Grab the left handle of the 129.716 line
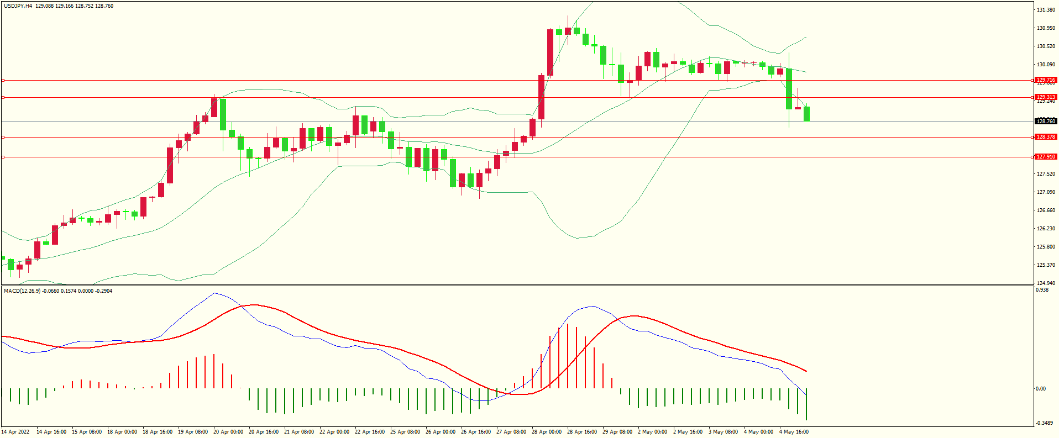The width and height of the screenshot is (1059, 438). pos(3,80)
